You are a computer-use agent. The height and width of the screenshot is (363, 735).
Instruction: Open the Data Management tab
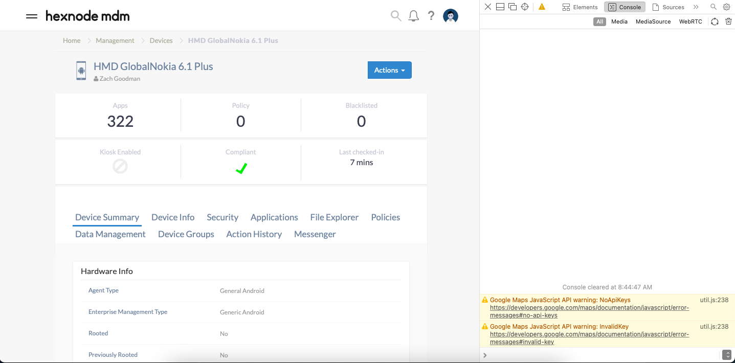tap(110, 234)
